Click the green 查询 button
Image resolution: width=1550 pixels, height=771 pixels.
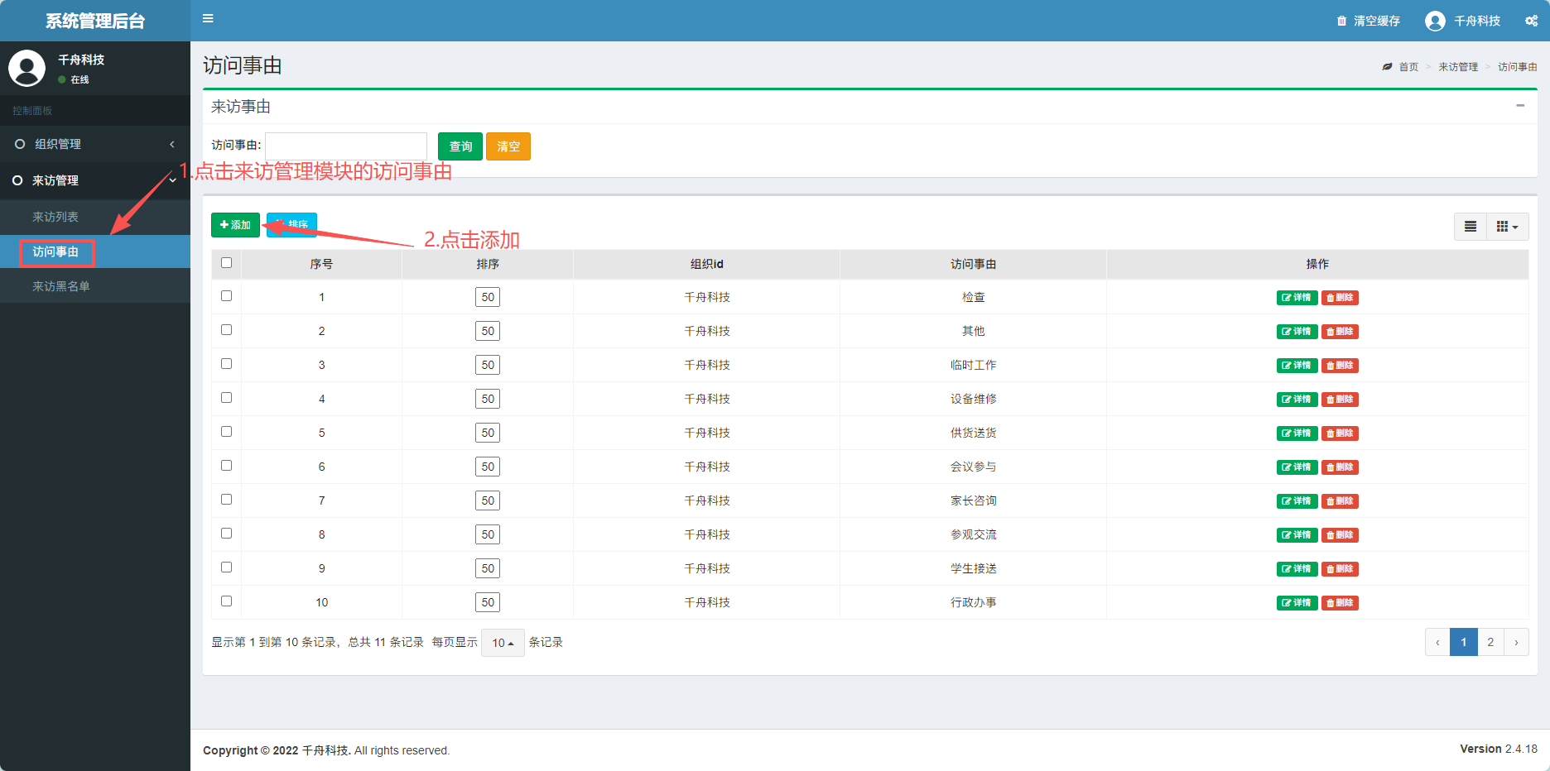tap(460, 146)
